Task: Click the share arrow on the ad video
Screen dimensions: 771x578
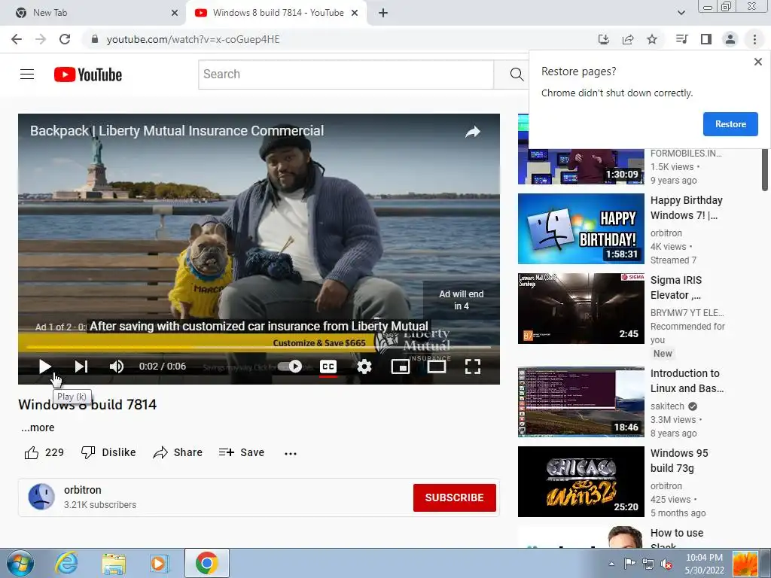Action: [x=473, y=132]
